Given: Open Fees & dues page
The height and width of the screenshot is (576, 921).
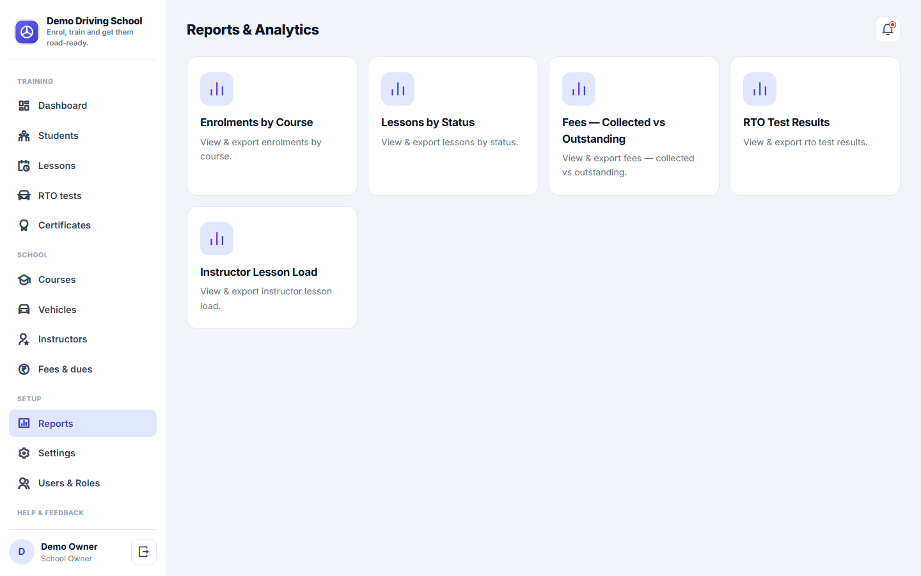Looking at the screenshot, I should point(83,369).
